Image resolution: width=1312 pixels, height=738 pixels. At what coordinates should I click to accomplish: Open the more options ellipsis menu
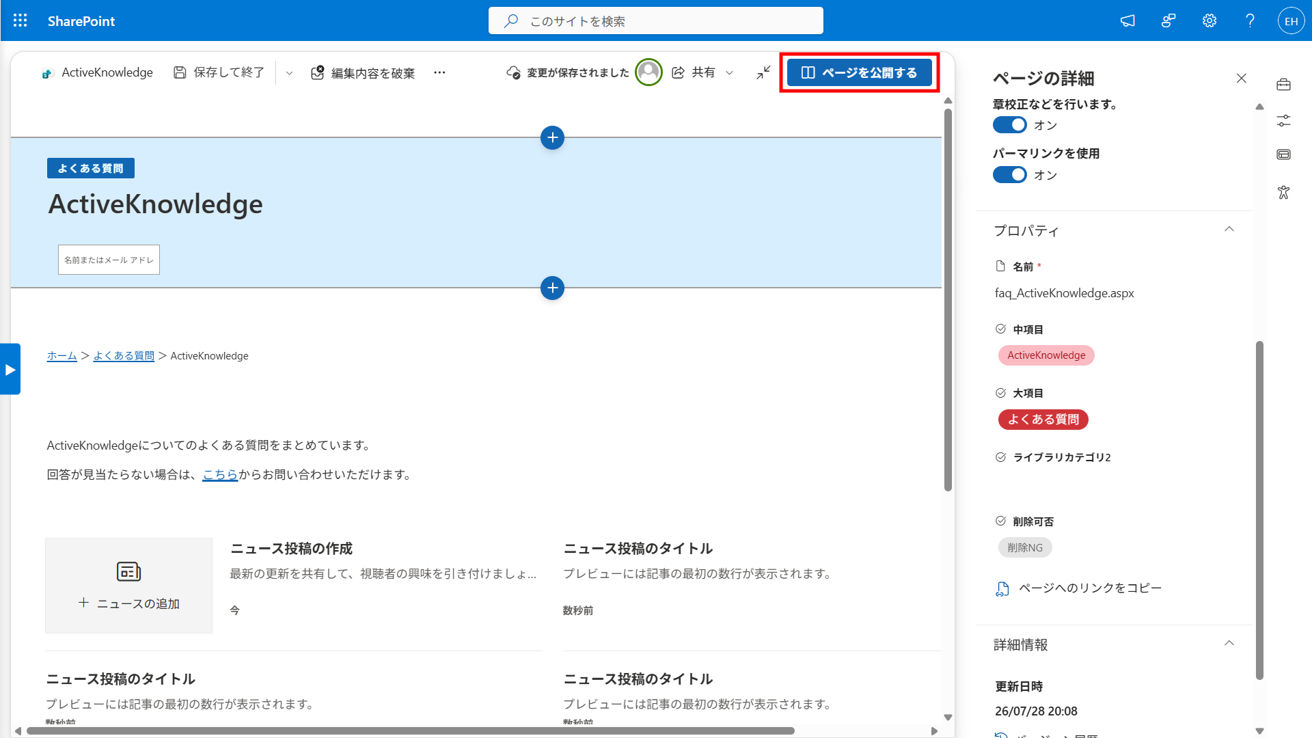click(439, 72)
